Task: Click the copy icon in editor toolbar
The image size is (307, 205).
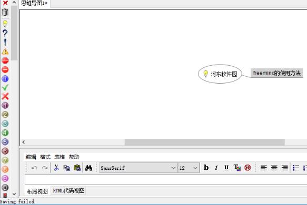Action: click(67, 168)
